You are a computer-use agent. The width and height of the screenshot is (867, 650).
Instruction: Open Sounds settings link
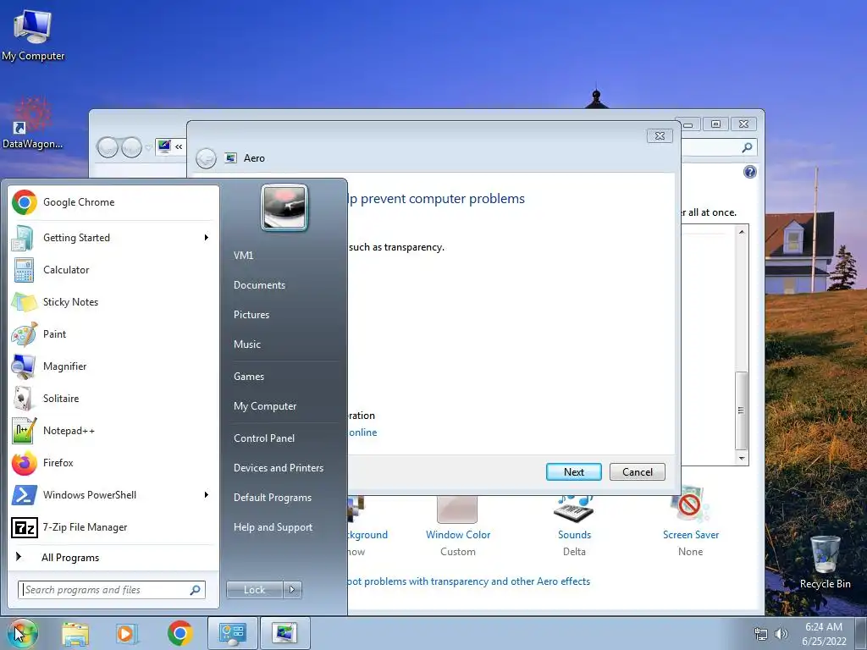pyautogui.click(x=575, y=535)
